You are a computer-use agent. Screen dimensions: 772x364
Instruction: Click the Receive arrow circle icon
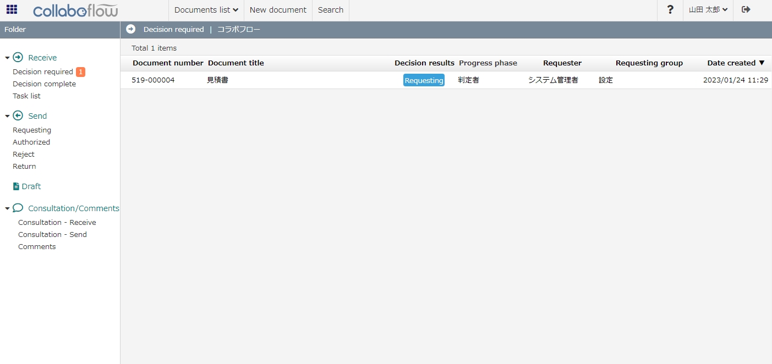coord(18,57)
